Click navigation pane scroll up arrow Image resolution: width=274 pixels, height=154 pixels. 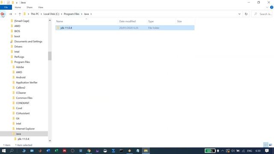coord(50,21)
